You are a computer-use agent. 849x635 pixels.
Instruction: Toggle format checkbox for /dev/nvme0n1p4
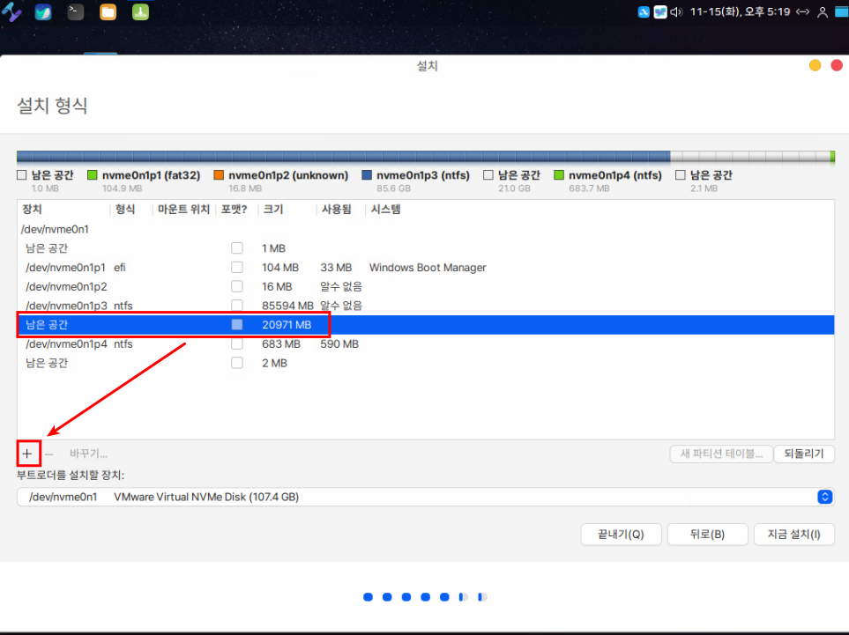pos(236,344)
